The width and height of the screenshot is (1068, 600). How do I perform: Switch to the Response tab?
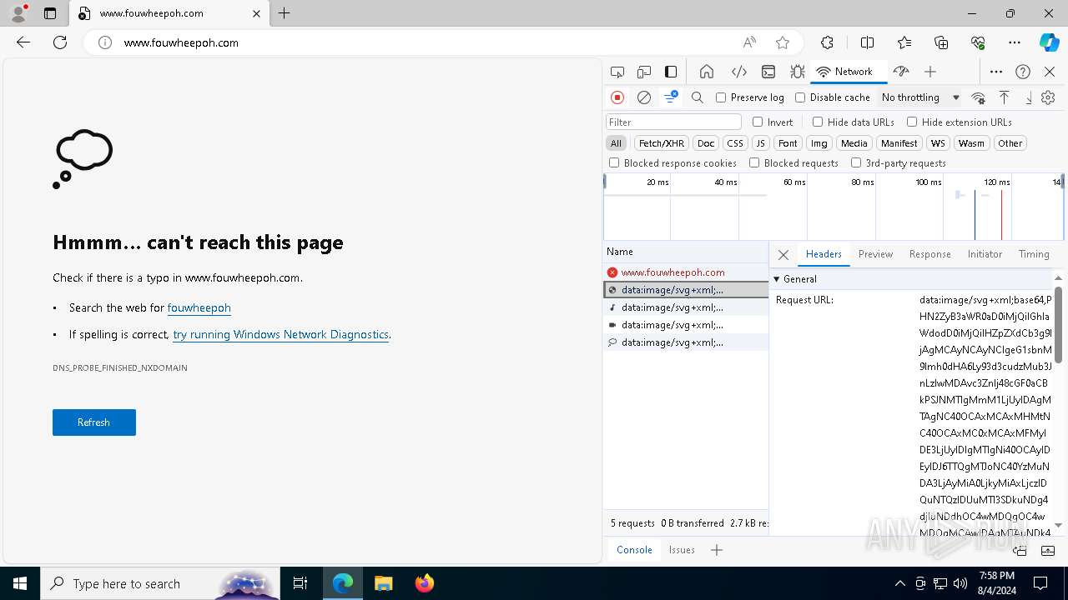929,254
